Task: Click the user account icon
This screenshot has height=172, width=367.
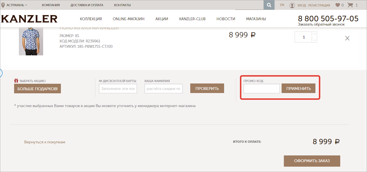Action: [292, 5]
